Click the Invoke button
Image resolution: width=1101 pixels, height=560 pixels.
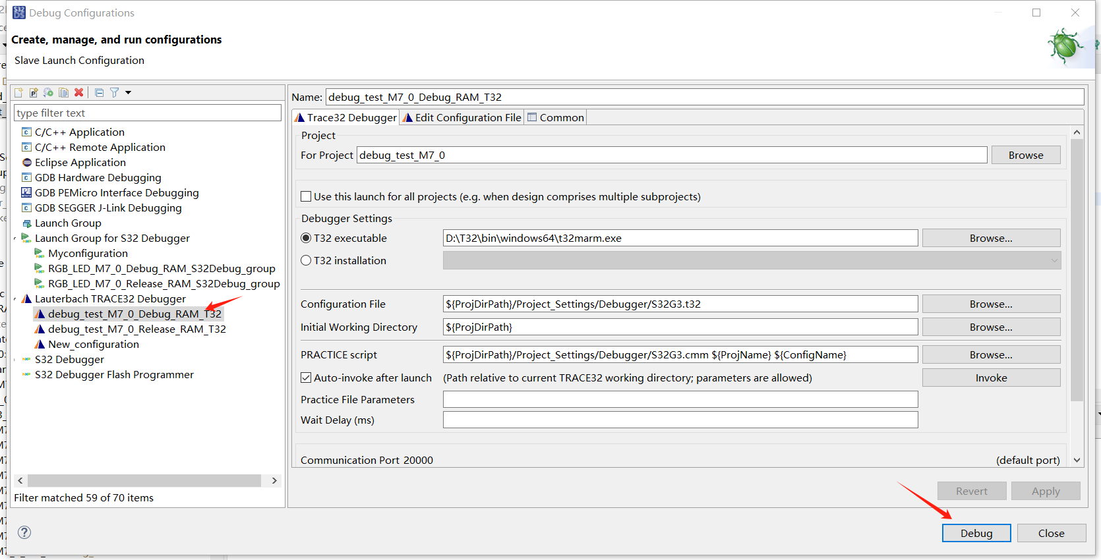991,378
